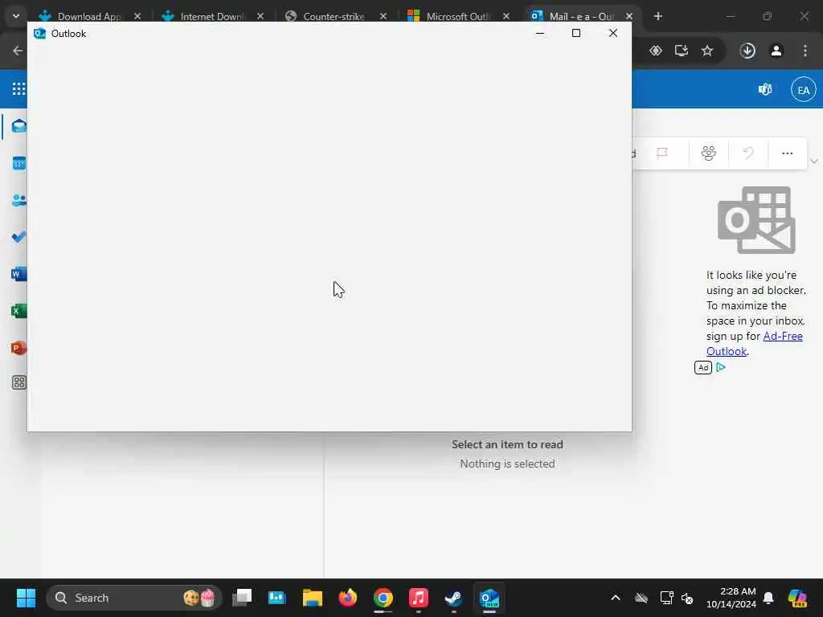Open the muted volume tray icon

pyautogui.click(x=687, y=598)
